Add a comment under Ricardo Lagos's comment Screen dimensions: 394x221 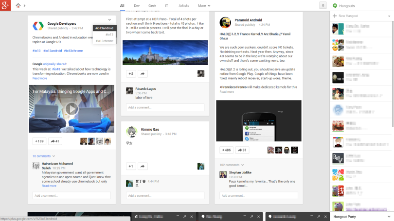[165, 107]
